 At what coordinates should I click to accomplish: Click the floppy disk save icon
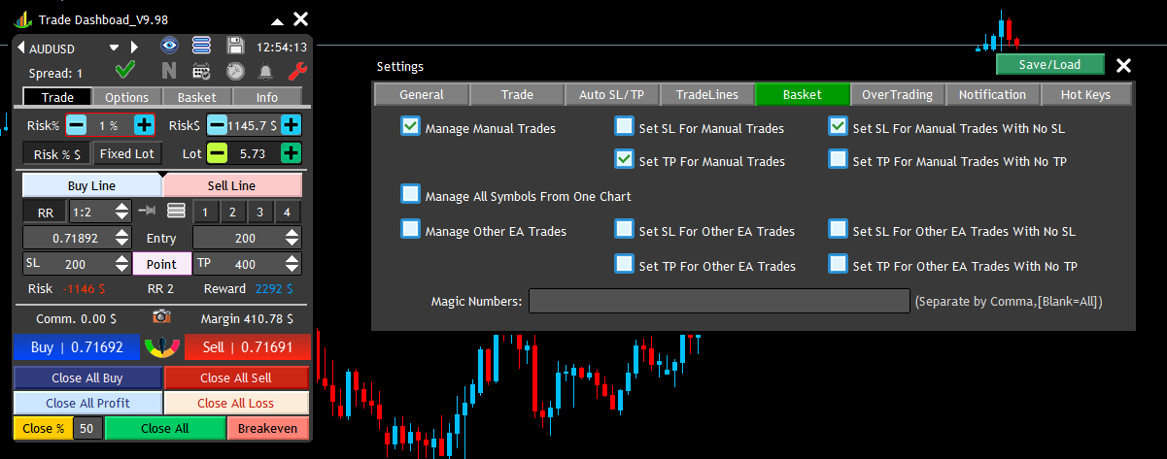pyautogui.click(x=235, y=45)
